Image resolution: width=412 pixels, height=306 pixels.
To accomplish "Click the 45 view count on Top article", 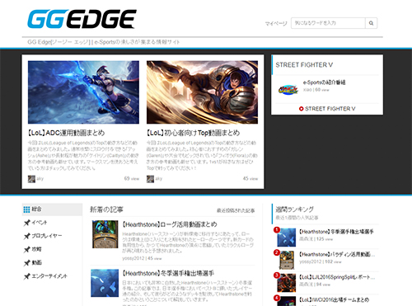I will (250, 178).
